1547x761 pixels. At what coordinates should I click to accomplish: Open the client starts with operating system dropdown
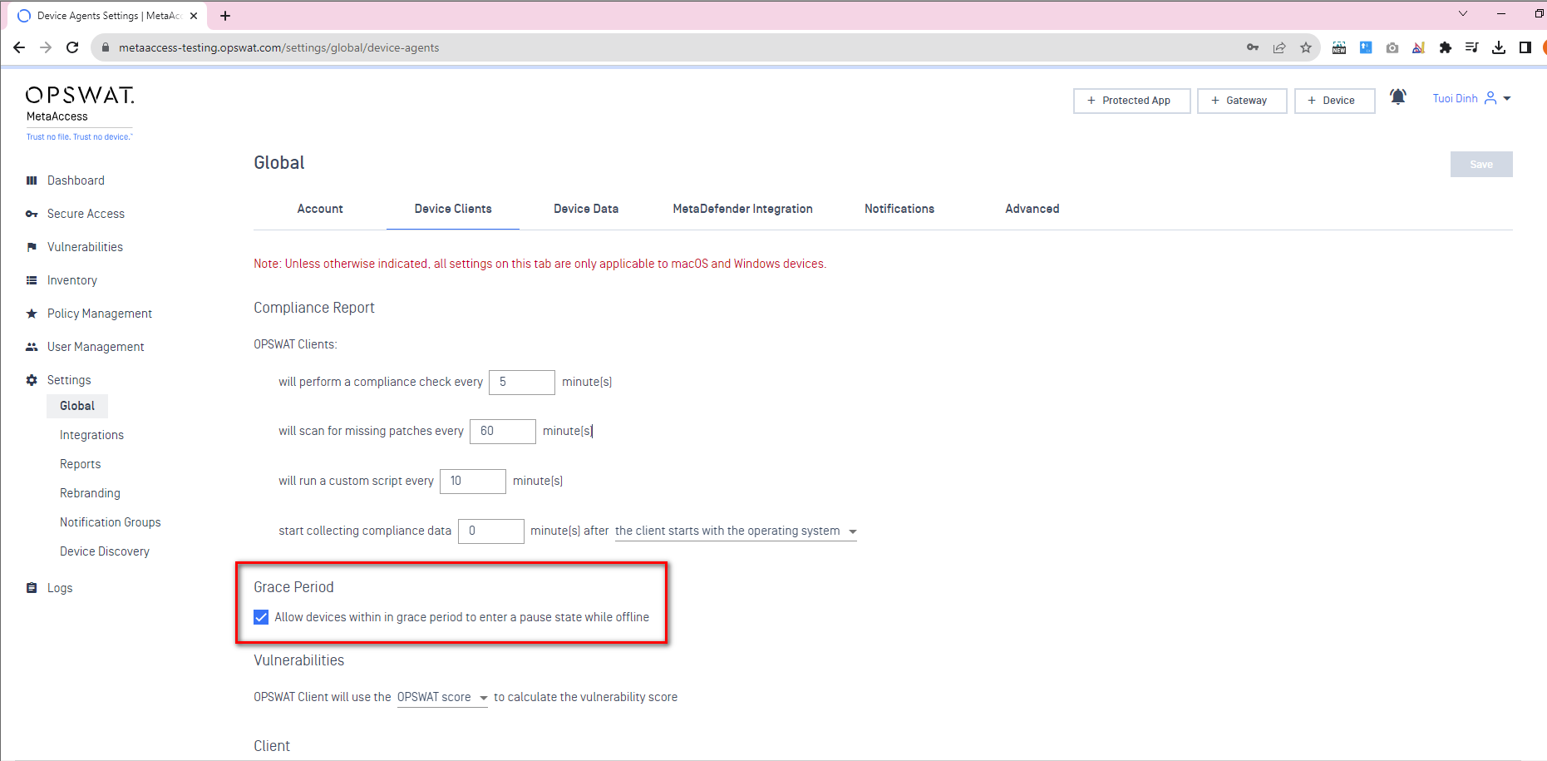(736, 531)
